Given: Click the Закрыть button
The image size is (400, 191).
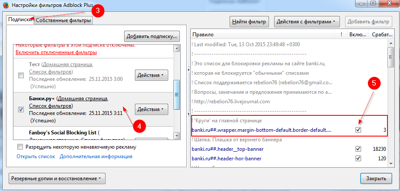Looking at the screenshot, I should coord(376,178).
